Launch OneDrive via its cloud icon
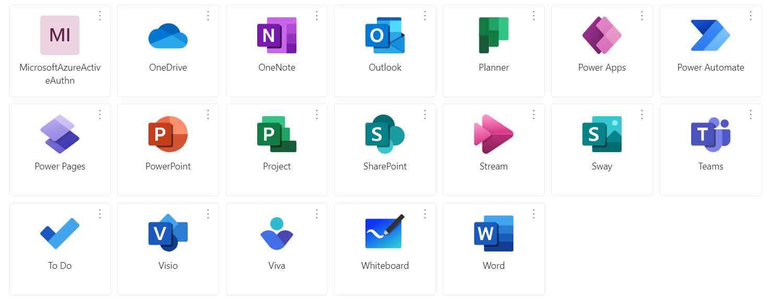This screenshot has height=307, width=768. pos(168,36)
